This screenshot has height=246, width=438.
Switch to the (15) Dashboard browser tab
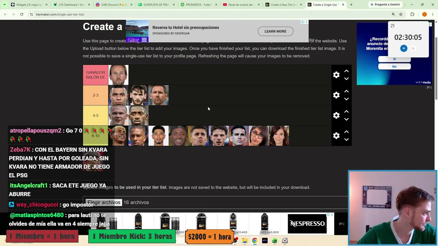[71, 5]
